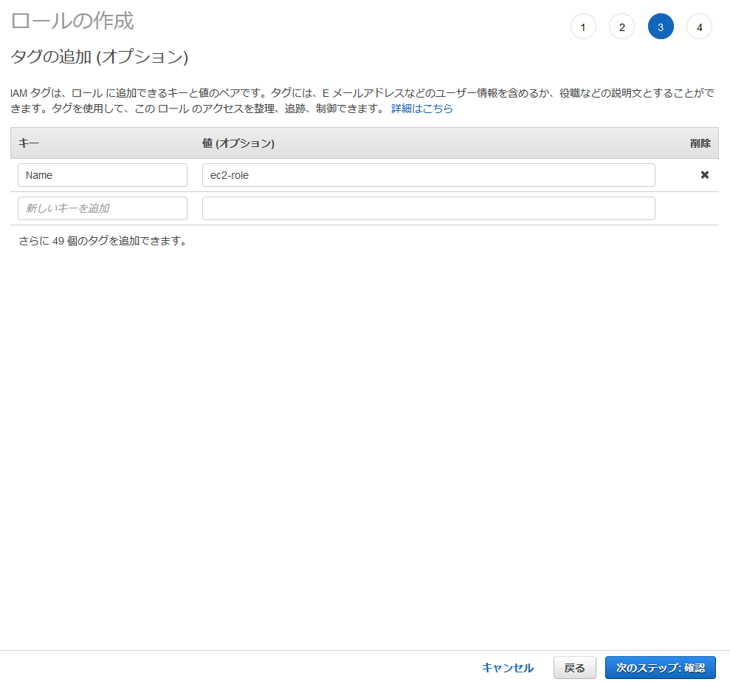Proceed with 次のステップ: 確認 button
The image size is (730, 682).
[660, 668]
